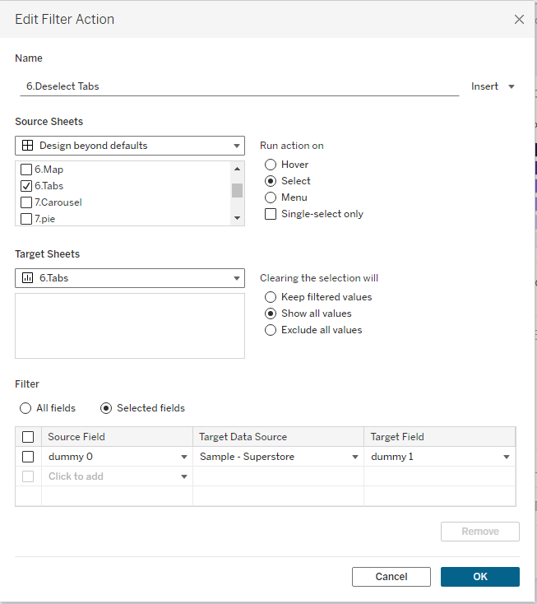537x604 pixels.
Task: Expand the 6.Tabs target sheets dropdown
Action: tap(130, 278)
